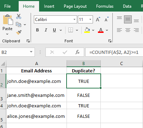Toggle italic formatting
Screen dimensions: 143x128
(x=46, y=30)
